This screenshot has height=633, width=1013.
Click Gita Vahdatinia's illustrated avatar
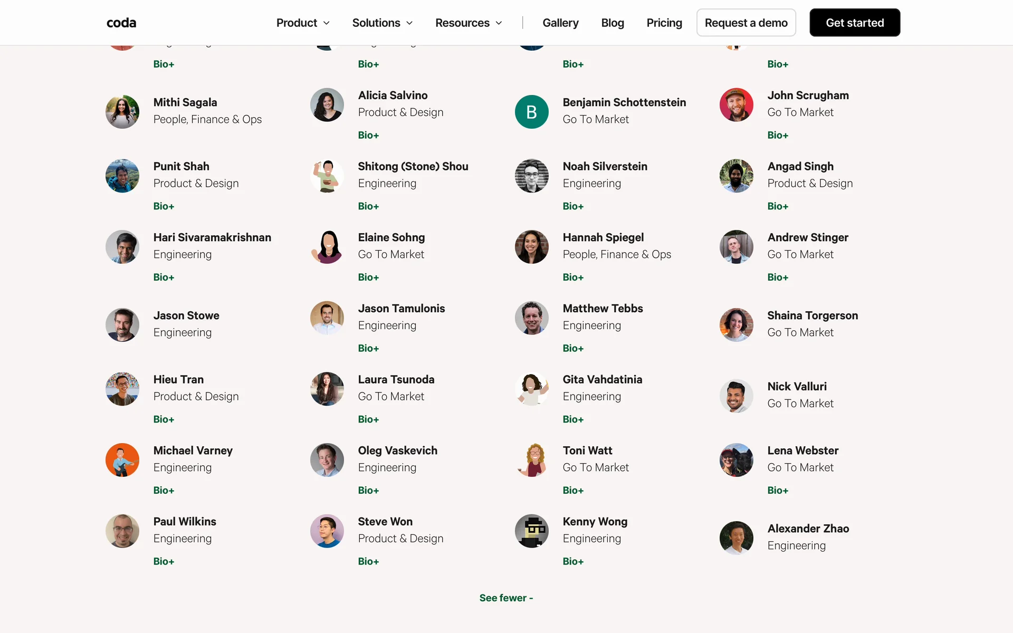pyautogui.click(x=531, y=389)
